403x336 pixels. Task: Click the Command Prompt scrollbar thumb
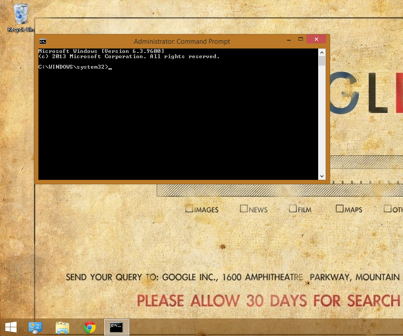(x=322, y=60)
